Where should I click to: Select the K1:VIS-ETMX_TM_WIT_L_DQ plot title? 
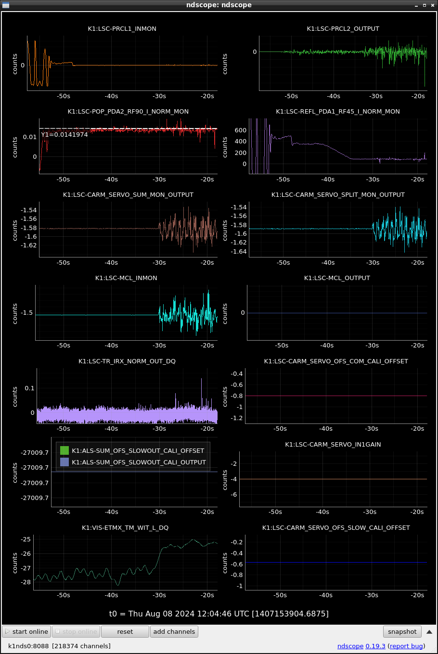[125, 528]
